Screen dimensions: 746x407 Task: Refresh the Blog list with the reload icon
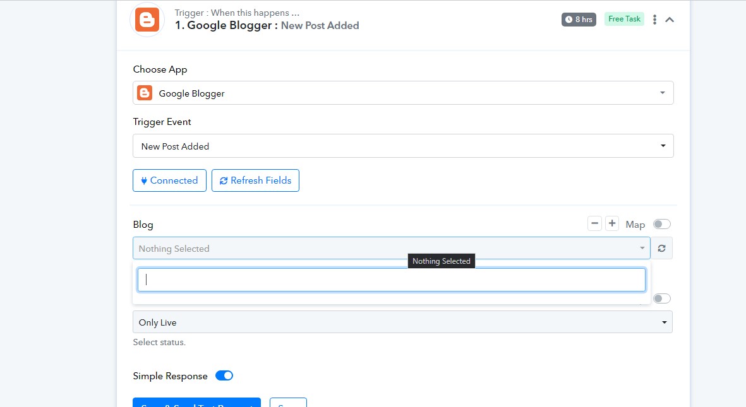click(662, 248)
